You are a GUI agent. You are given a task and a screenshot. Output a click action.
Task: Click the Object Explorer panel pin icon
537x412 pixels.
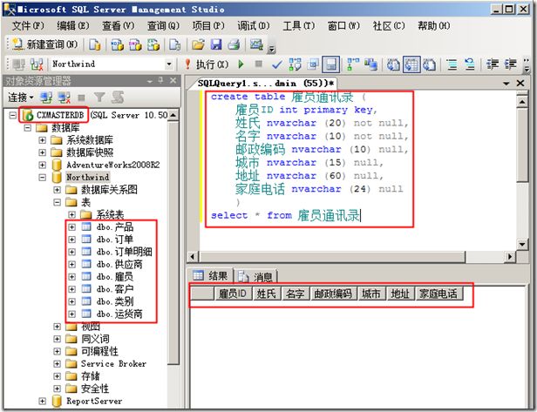point(160,80)
